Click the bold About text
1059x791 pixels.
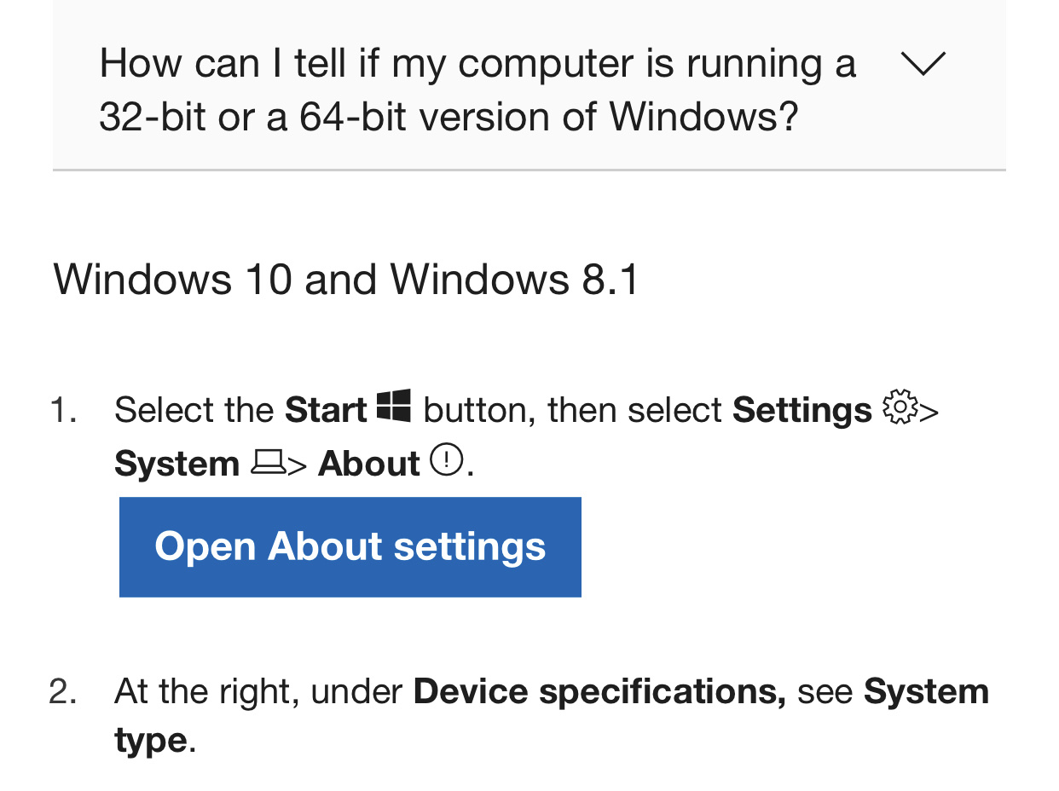(368, 463)
